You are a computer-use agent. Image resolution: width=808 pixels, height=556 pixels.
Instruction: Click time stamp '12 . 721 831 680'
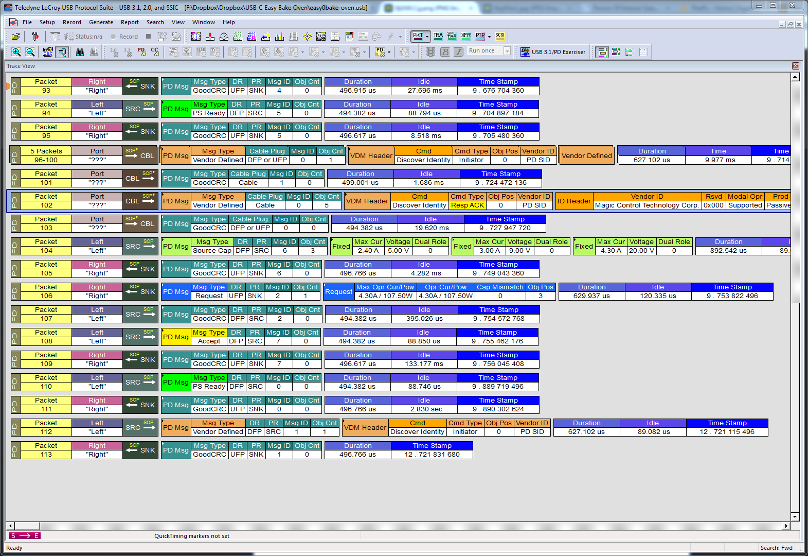432,455
